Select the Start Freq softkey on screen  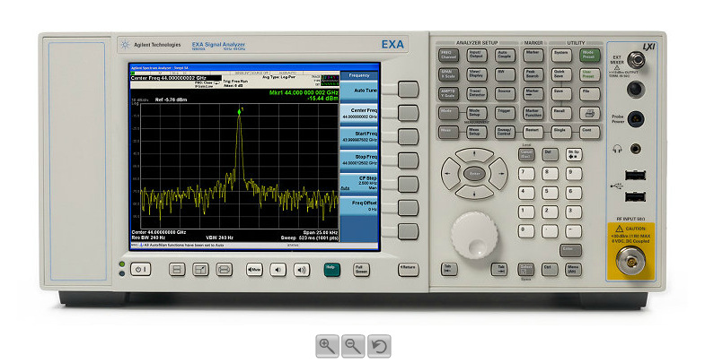click(x=358, y=137)
